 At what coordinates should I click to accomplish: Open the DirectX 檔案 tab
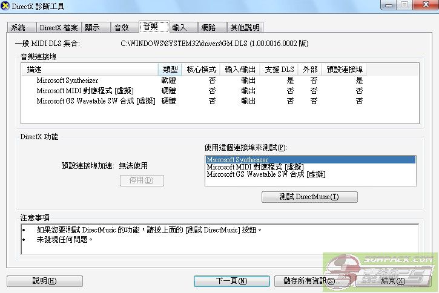(x=58, y=27)
